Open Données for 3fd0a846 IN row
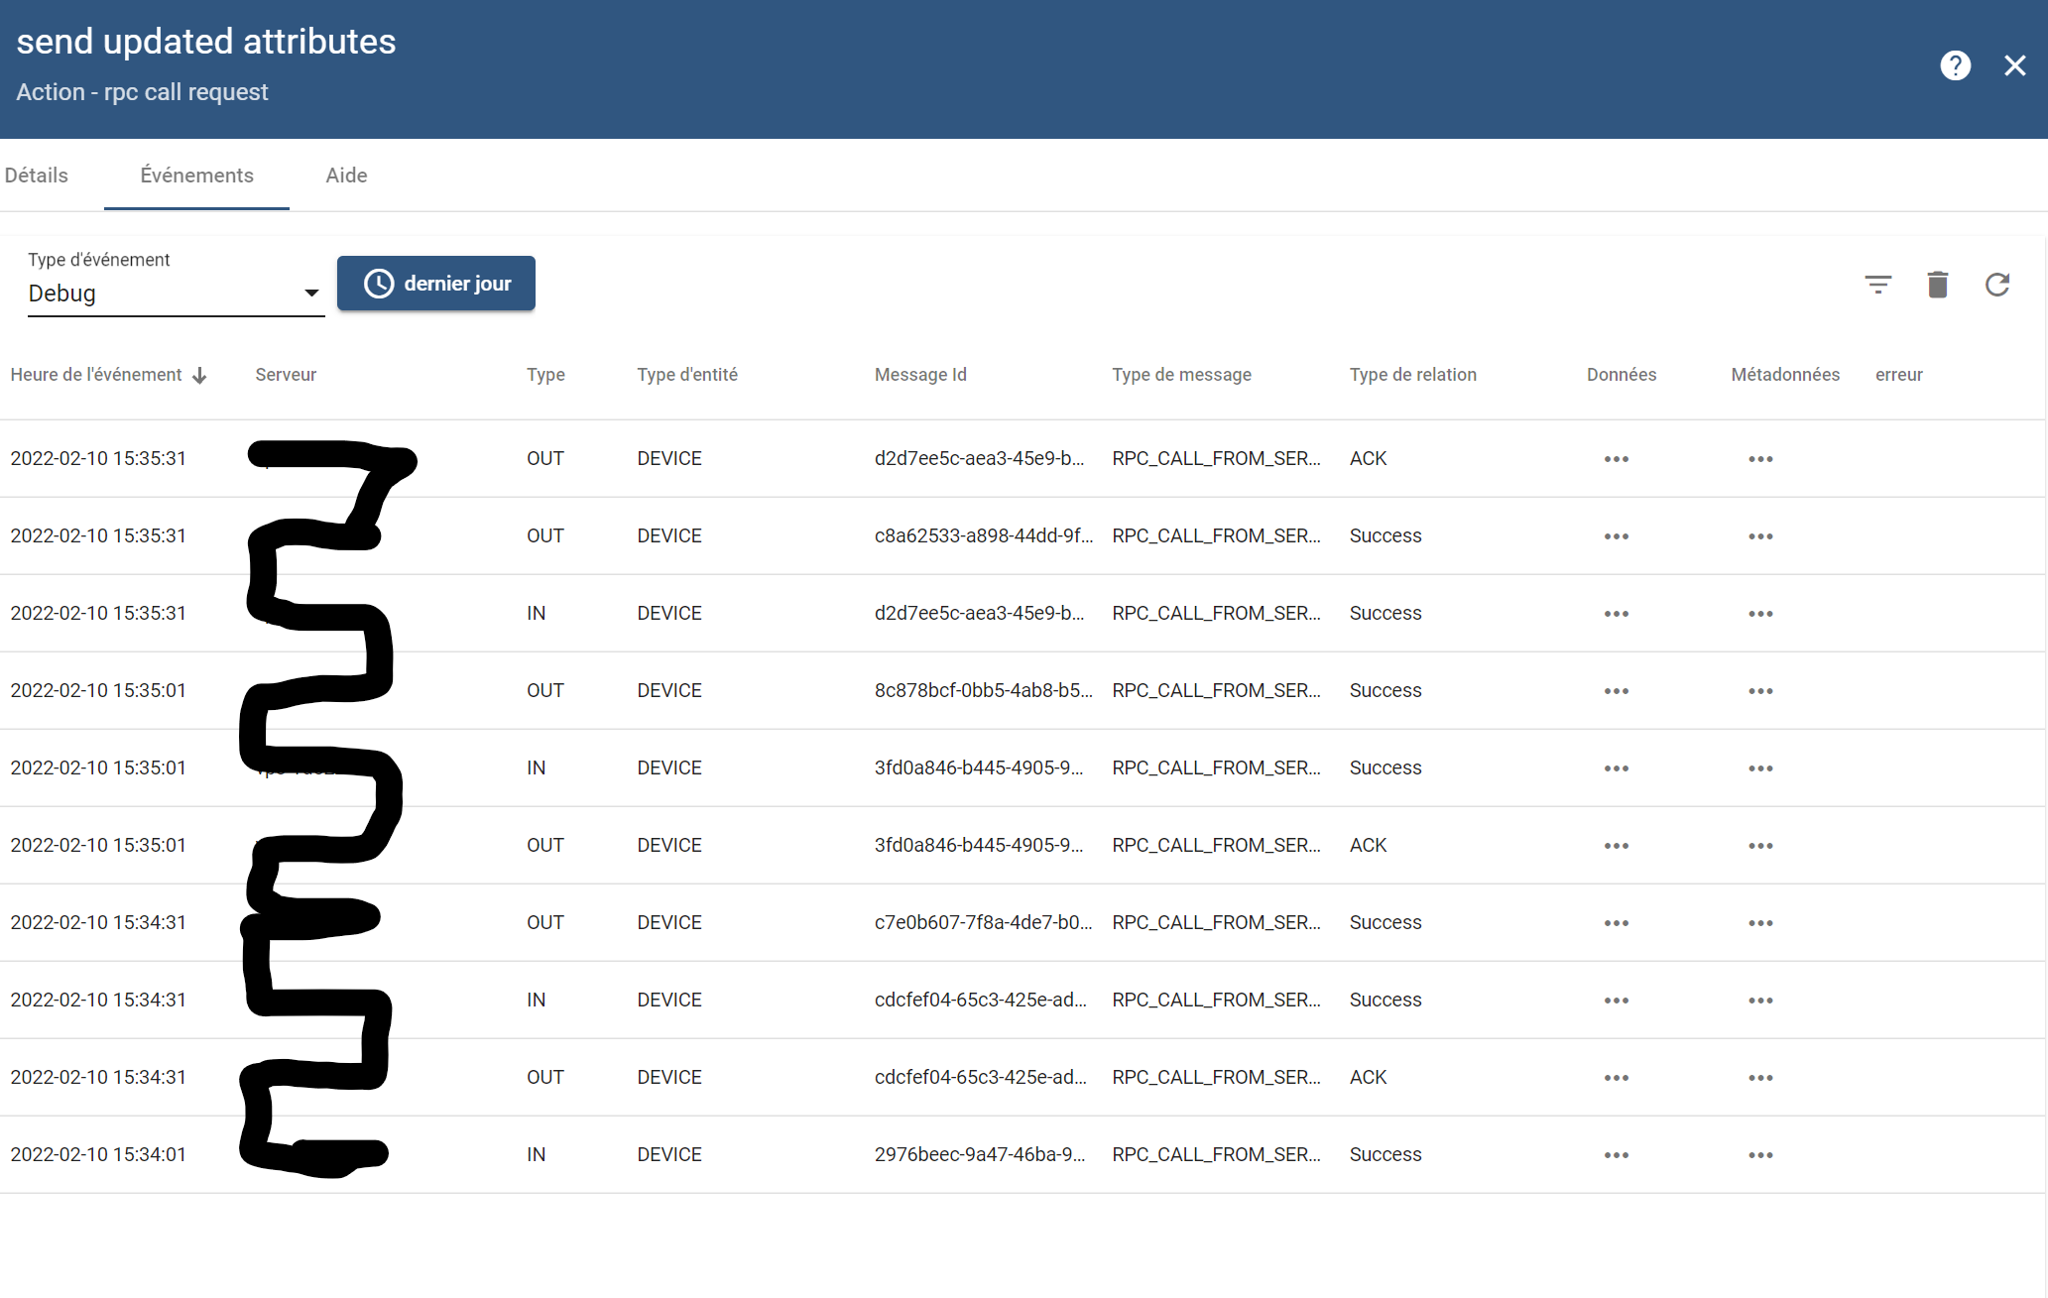 coord(1616,768)
